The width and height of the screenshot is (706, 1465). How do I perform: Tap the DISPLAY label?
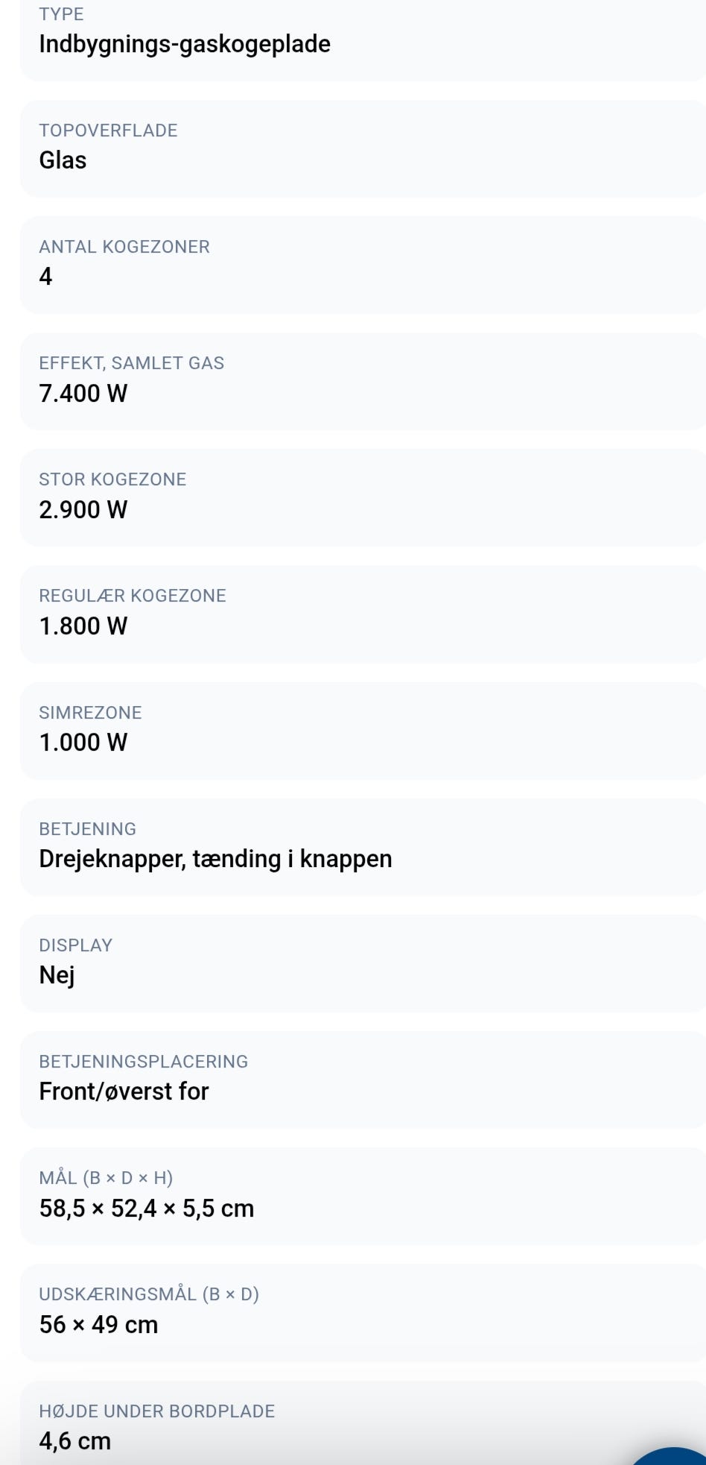pyautogui.click(x=75, y=945)
